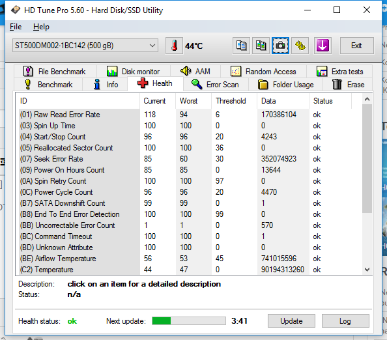Open the drive selection dropdown ST500DM002

click(x=85, y=46)
